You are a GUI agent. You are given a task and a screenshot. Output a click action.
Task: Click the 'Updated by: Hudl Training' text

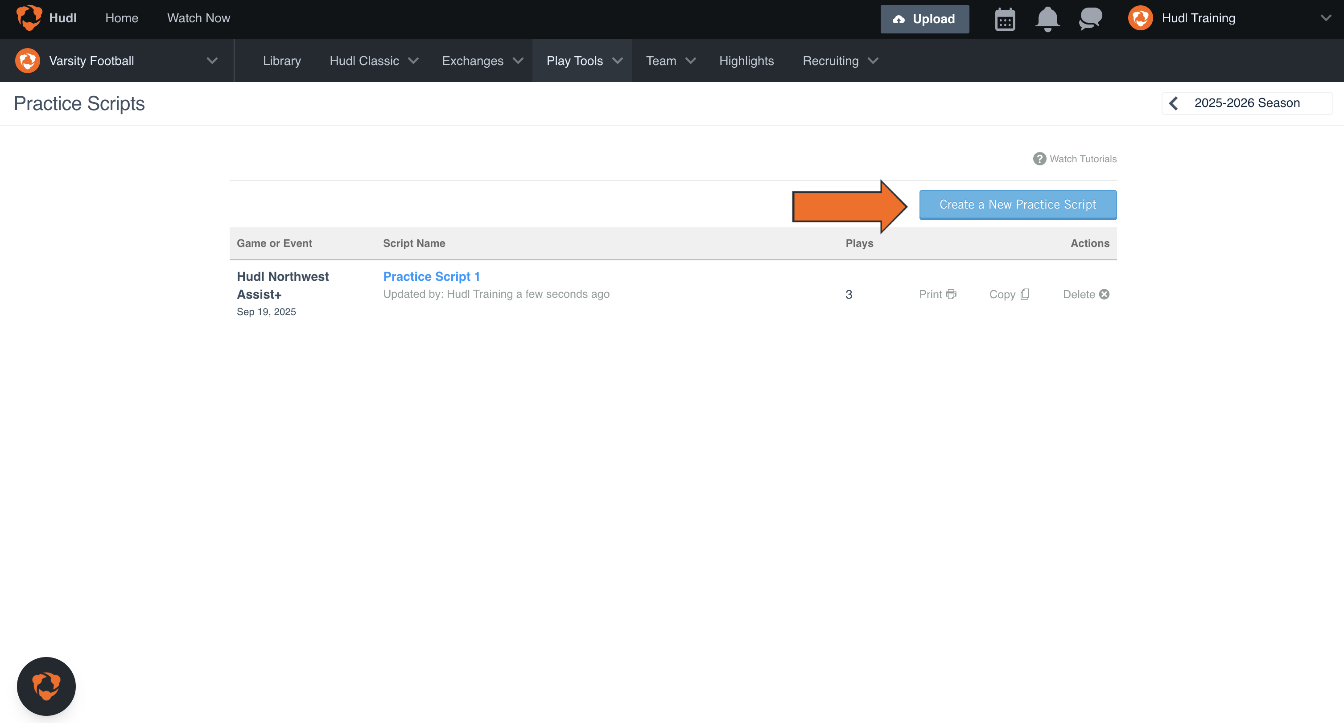coord(448,294)
